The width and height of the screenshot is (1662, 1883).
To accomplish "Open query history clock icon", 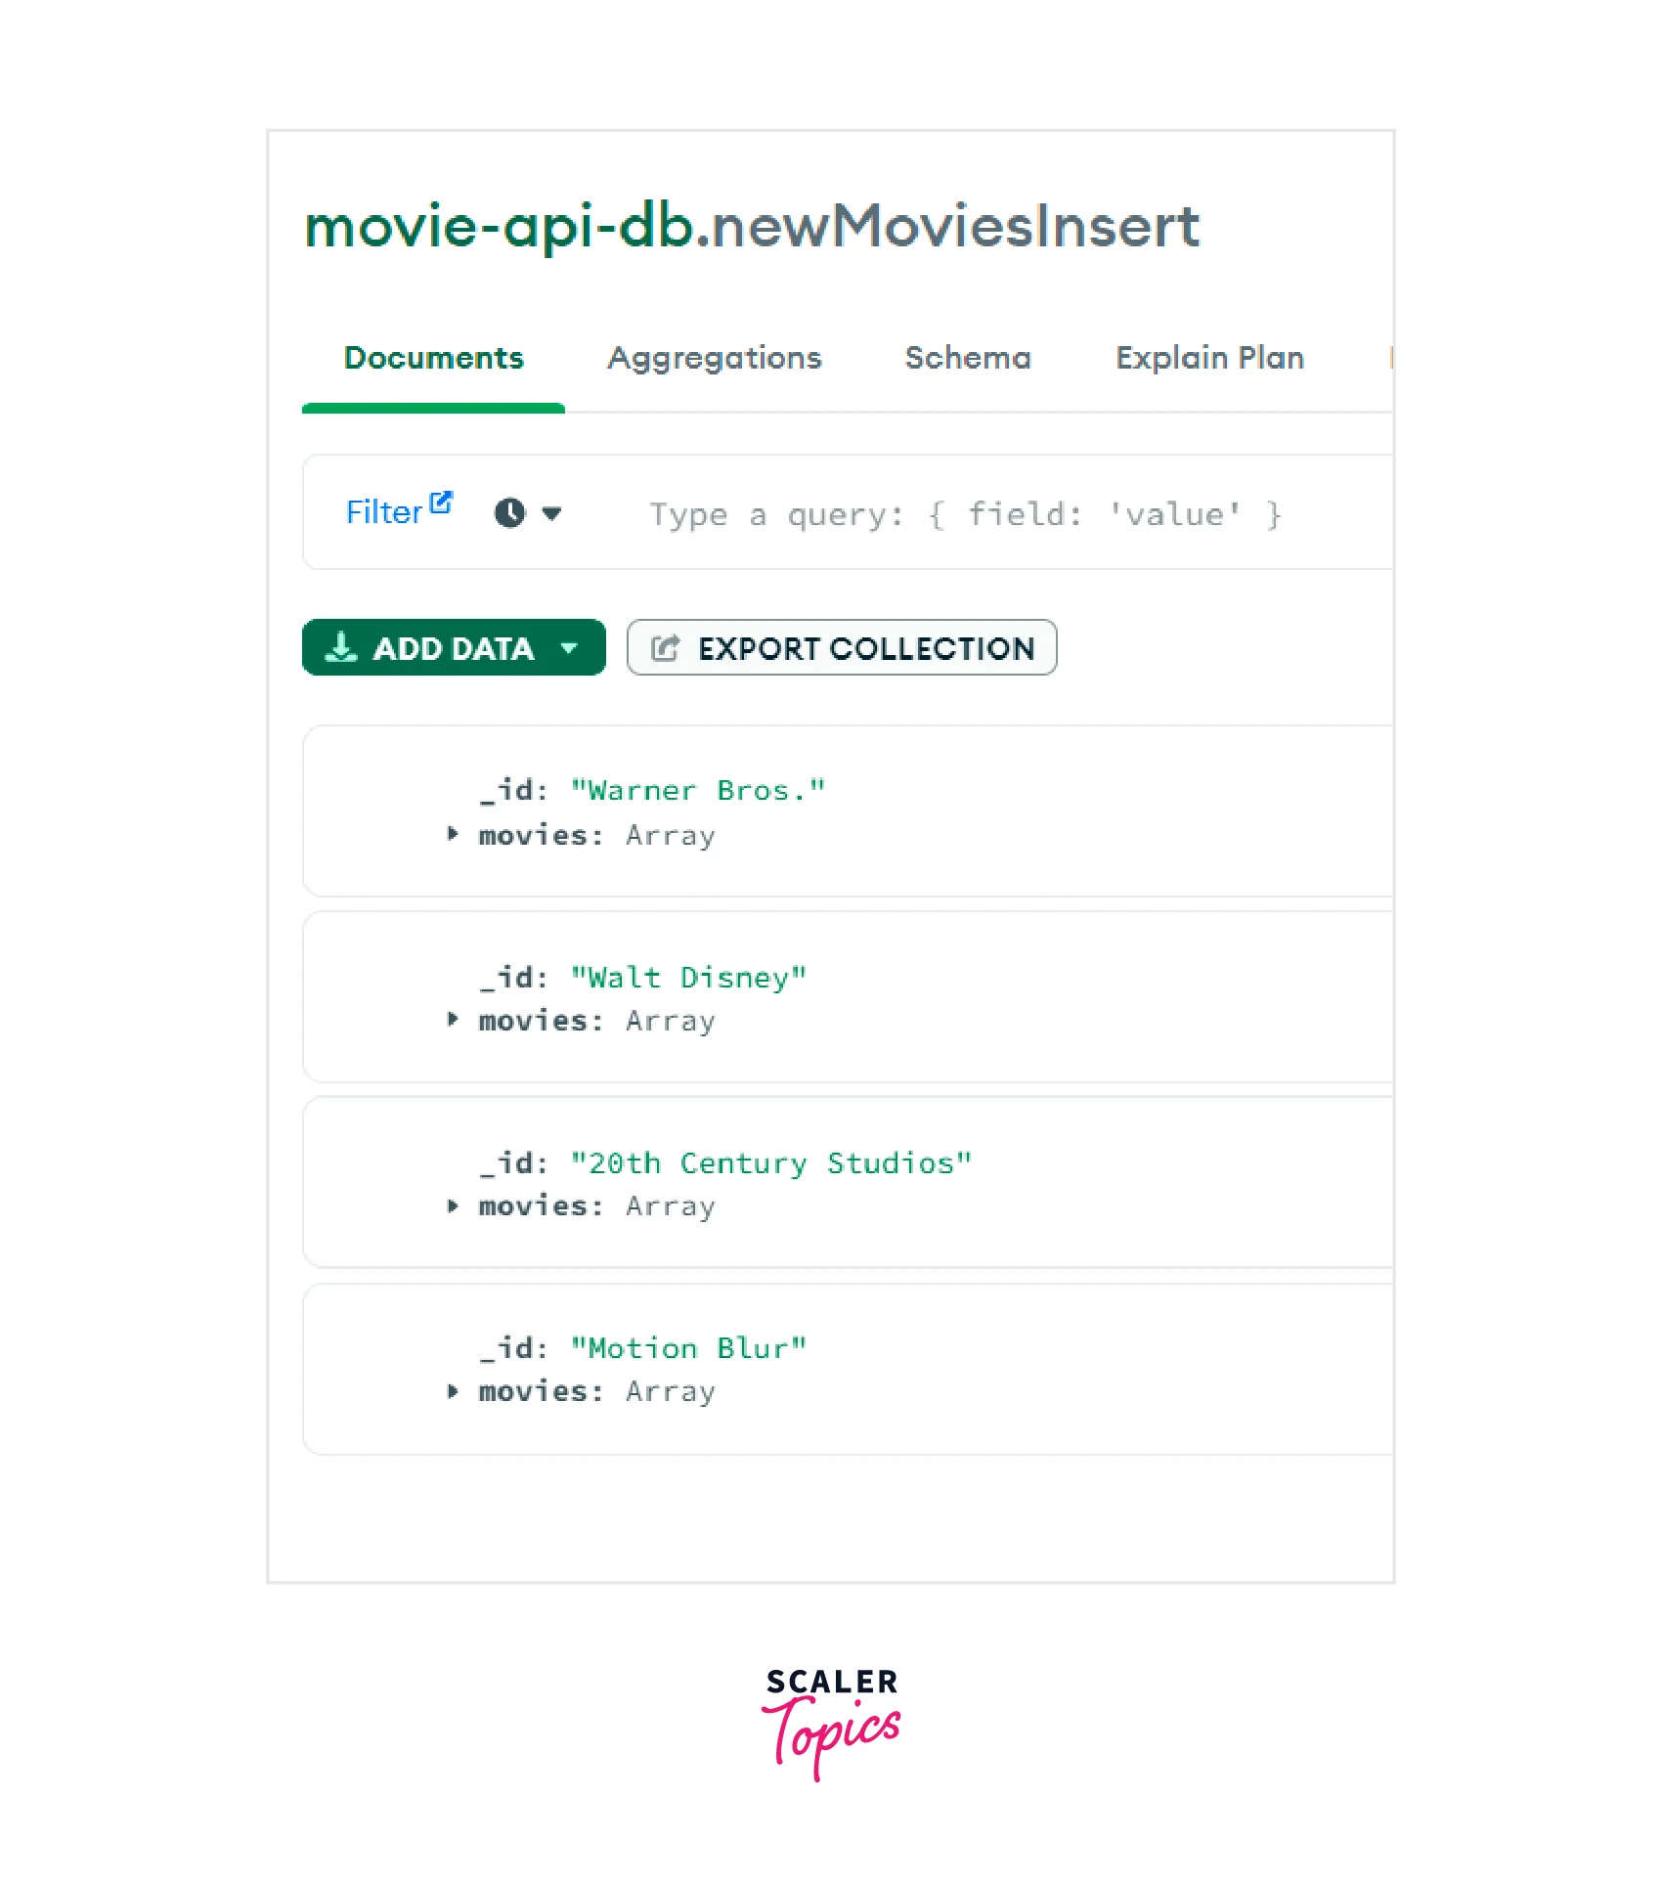I will [509, 513].
